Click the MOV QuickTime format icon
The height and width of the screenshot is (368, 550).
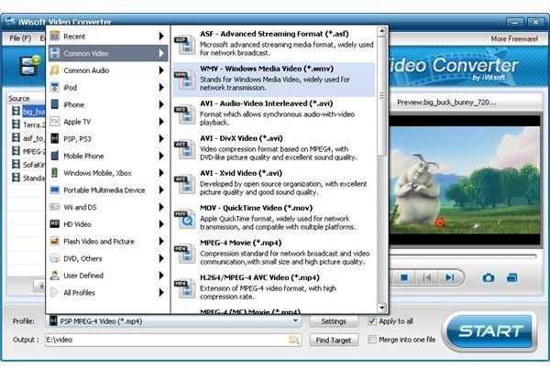tap(184, 219)
